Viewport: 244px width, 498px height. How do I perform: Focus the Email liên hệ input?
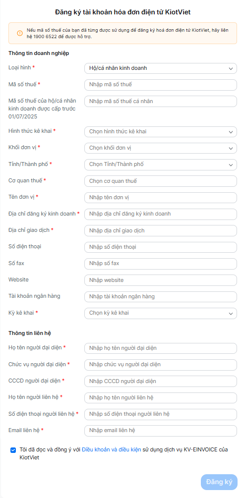161,431
